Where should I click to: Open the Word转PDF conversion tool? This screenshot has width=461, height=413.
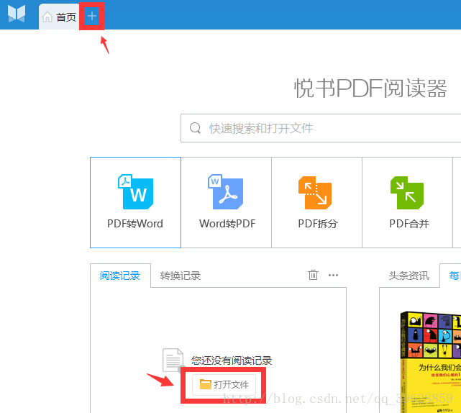[226, 202]
